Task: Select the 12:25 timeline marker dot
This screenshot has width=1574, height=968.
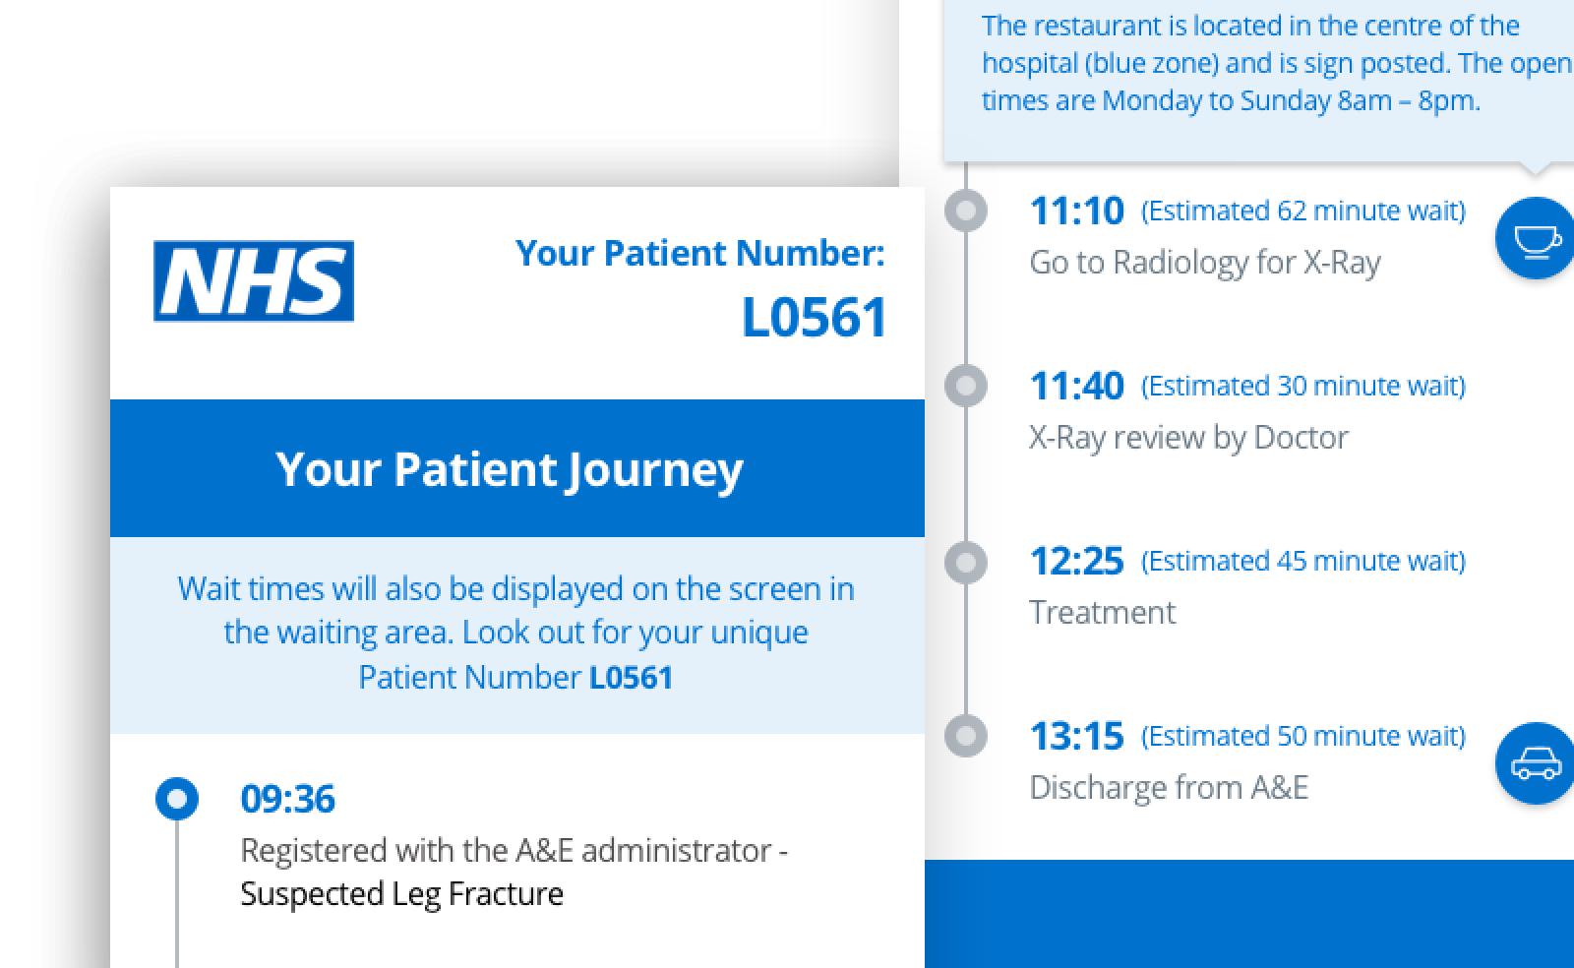Action: 966,561
